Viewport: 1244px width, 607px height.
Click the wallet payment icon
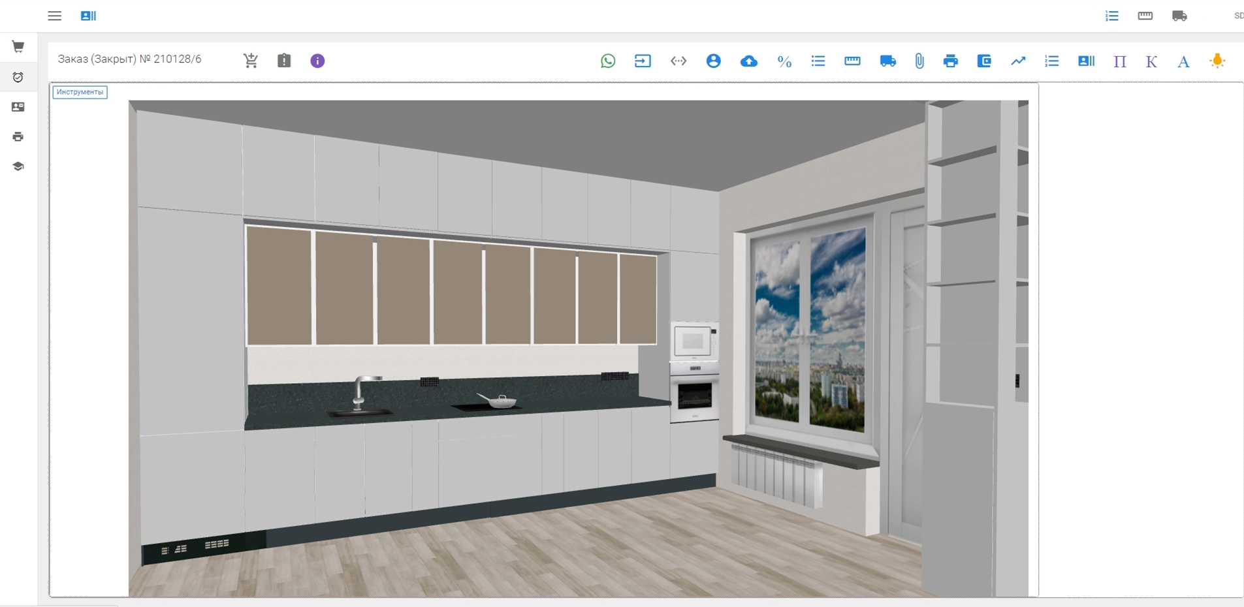[x=984, y=61]
